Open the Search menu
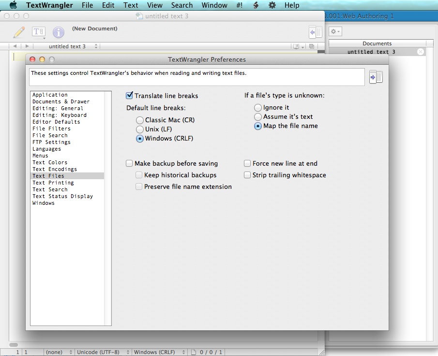 (x=182, y=5)
